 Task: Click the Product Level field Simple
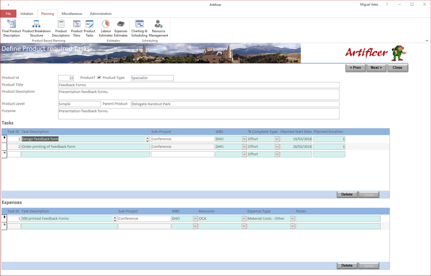79,104
